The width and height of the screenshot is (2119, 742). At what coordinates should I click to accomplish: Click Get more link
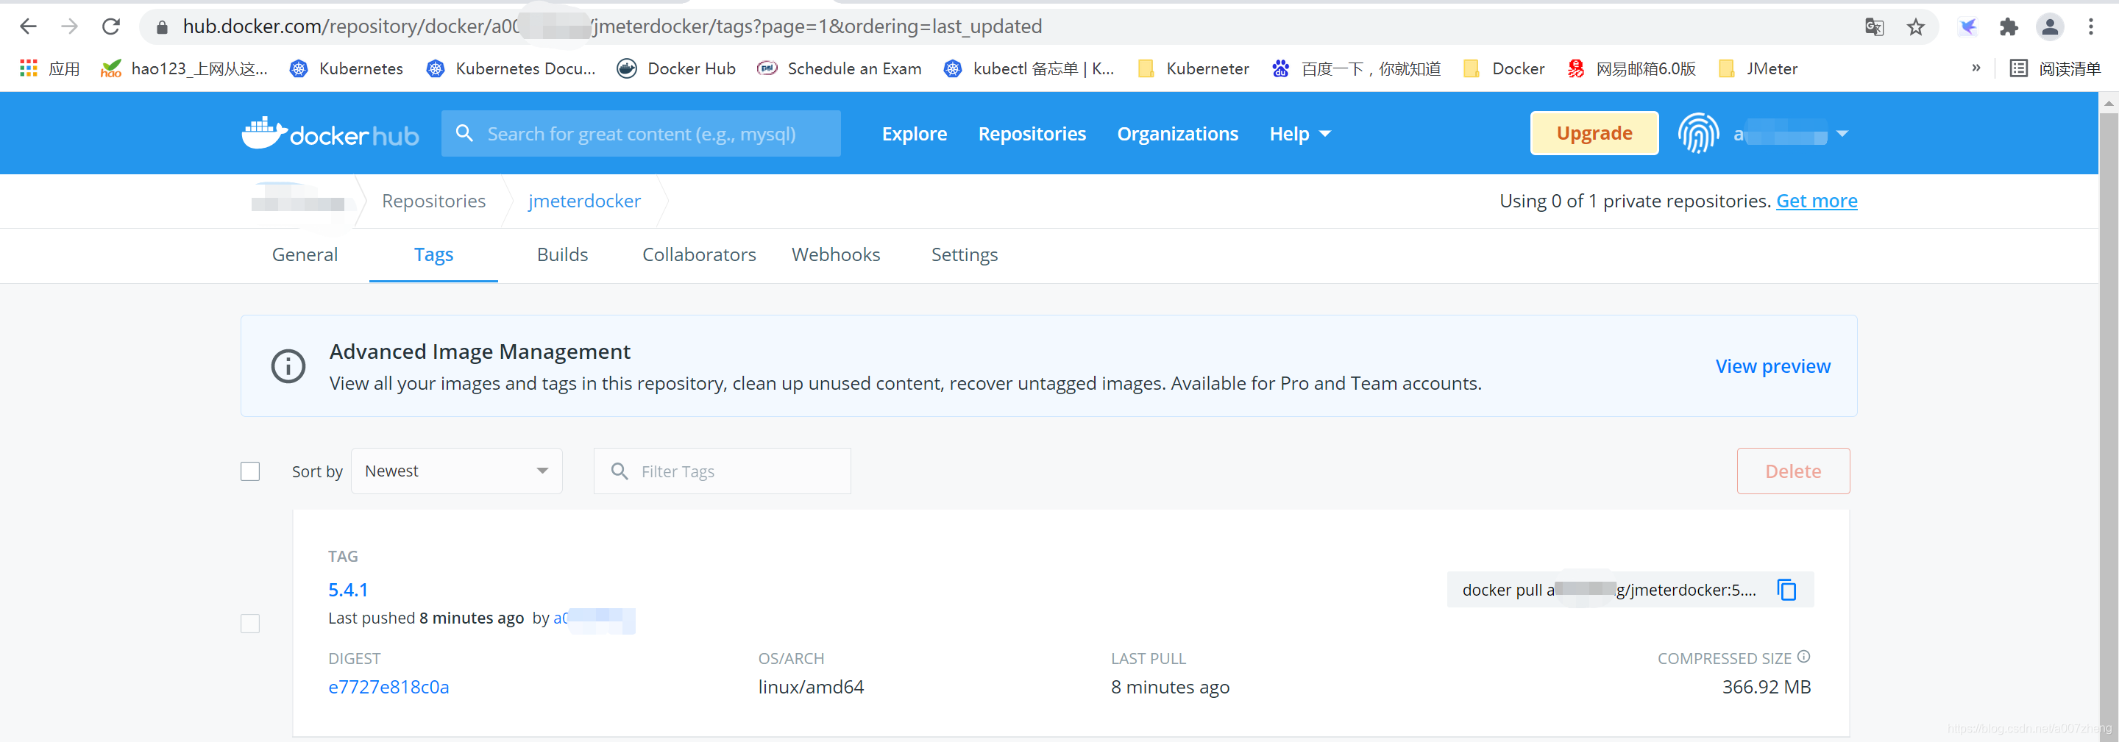(1817, 201)
